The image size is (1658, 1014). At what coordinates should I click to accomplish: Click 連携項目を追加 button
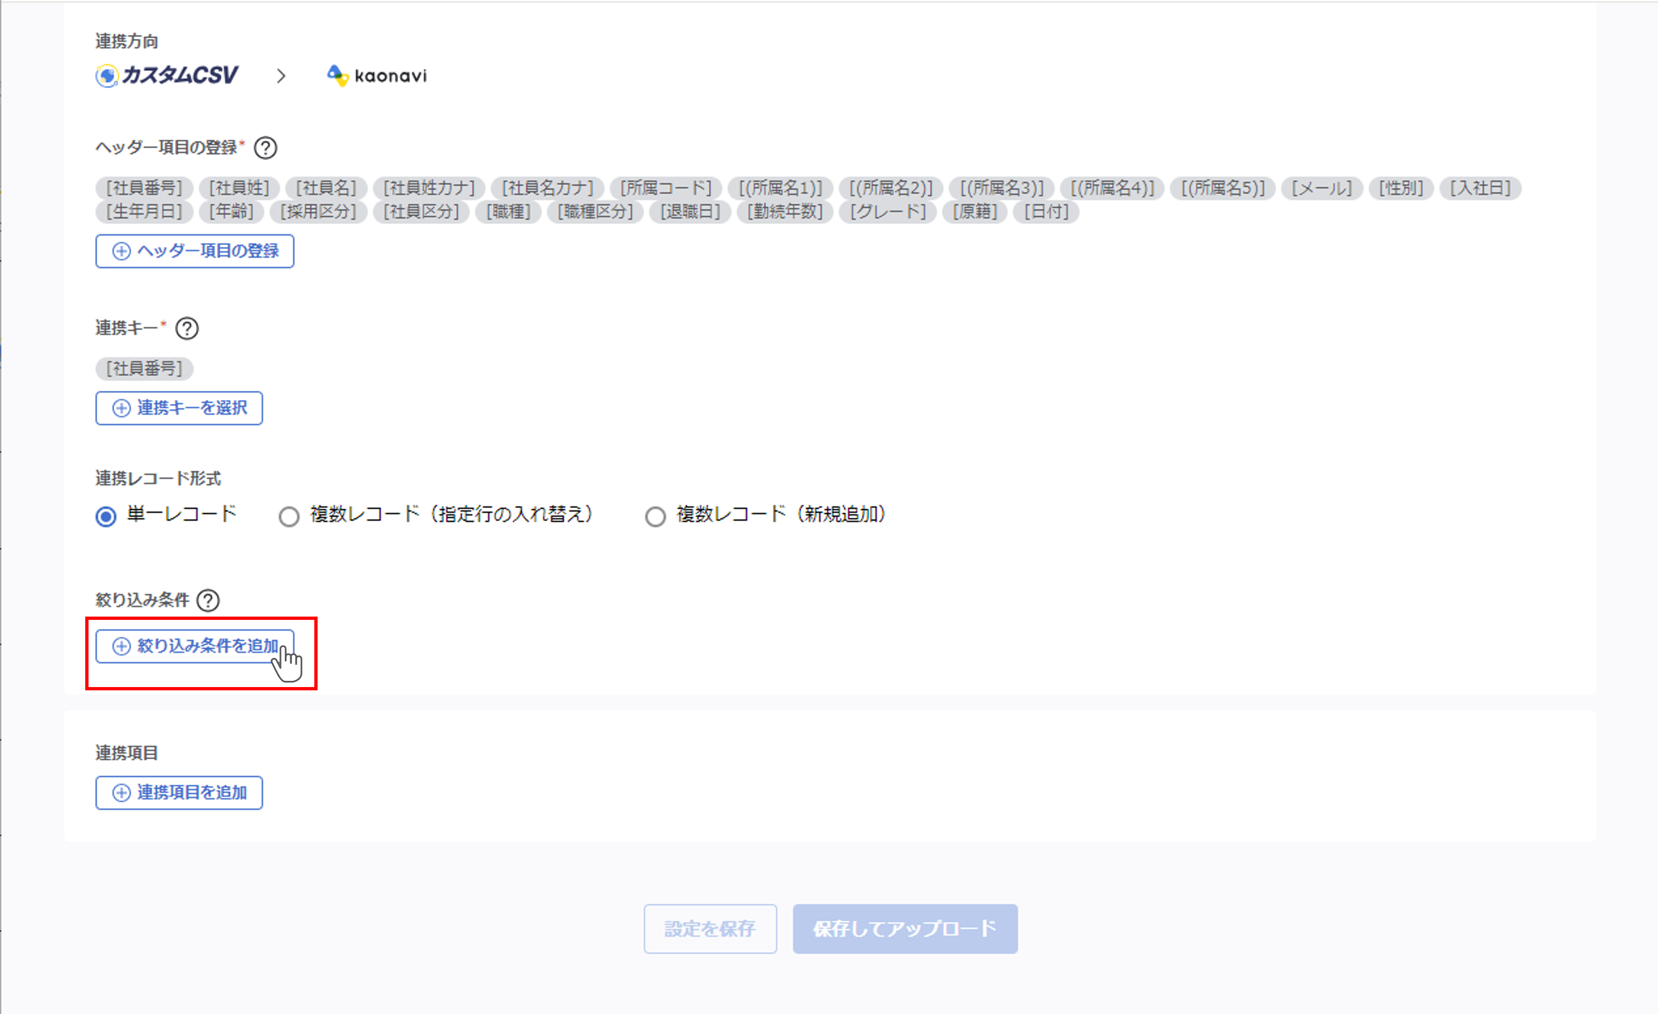179,793
